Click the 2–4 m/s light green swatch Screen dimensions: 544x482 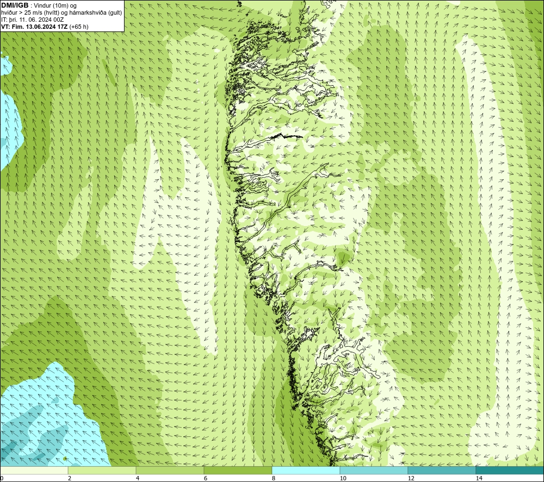point(102,470)
